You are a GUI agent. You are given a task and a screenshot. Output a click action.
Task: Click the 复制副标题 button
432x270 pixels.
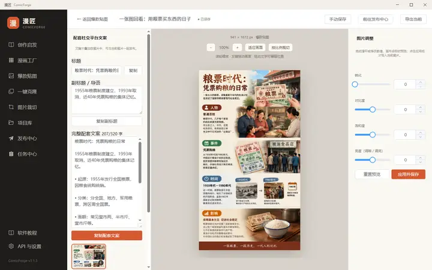coord(107,121)
